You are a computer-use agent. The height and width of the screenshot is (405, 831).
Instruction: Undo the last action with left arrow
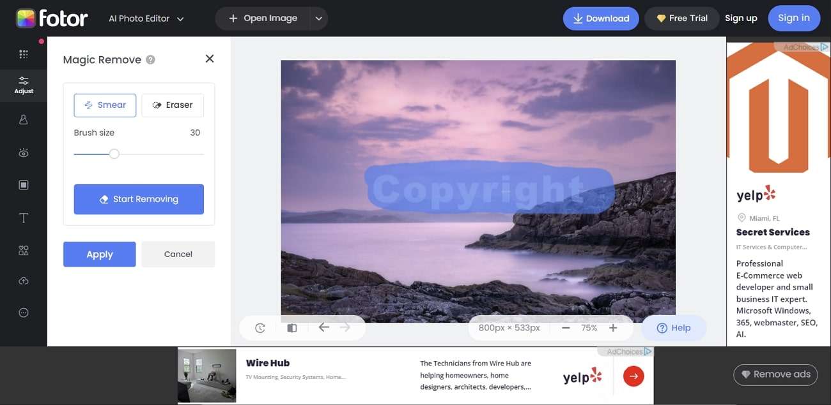point(324,327)
